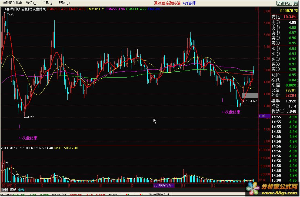The height and width of the screenshot is (197, 300).
Task: Open the 港股期货基金 menu
Action: (x=12, y=3)
